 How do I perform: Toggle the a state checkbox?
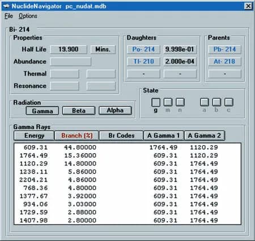(x=205, y=102)
